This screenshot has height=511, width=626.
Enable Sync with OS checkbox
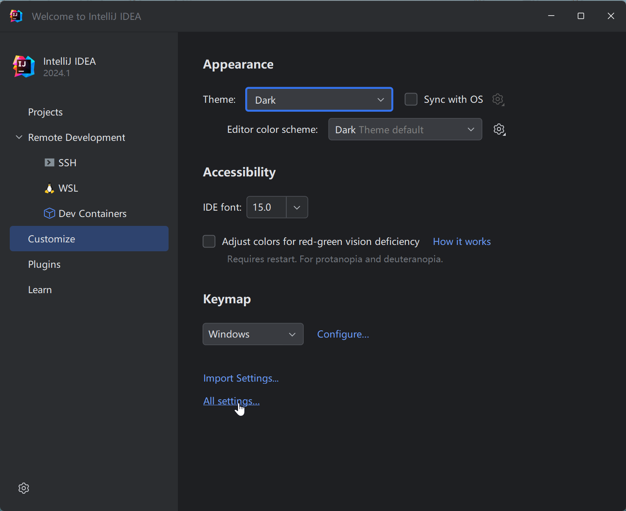pos(411,99)
